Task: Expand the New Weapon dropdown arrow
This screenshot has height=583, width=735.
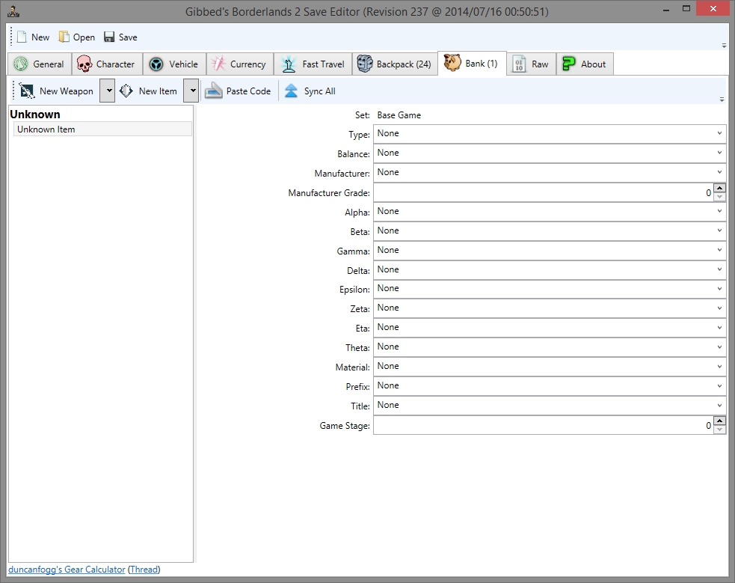Action: coord(107,91)
